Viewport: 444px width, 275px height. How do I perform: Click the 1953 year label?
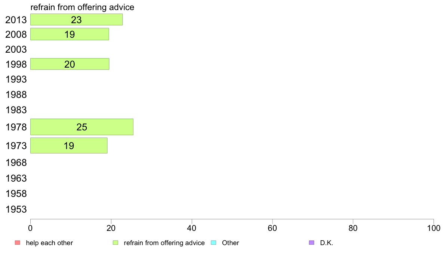coord(16,209)
